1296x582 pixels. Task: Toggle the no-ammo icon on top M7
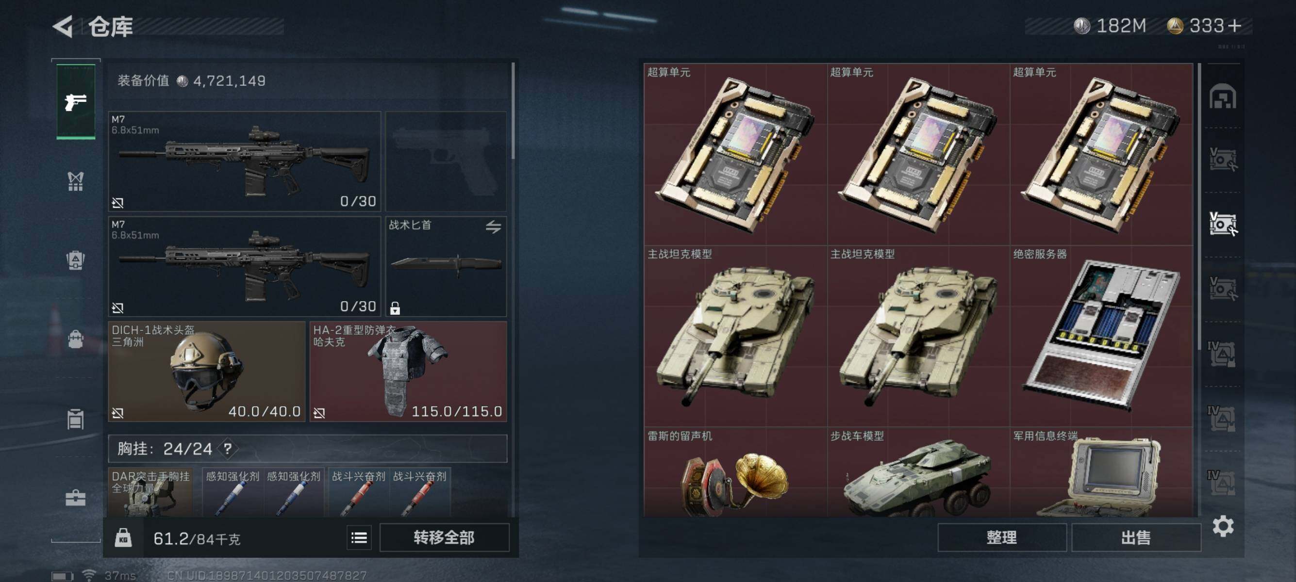(118, 203)
